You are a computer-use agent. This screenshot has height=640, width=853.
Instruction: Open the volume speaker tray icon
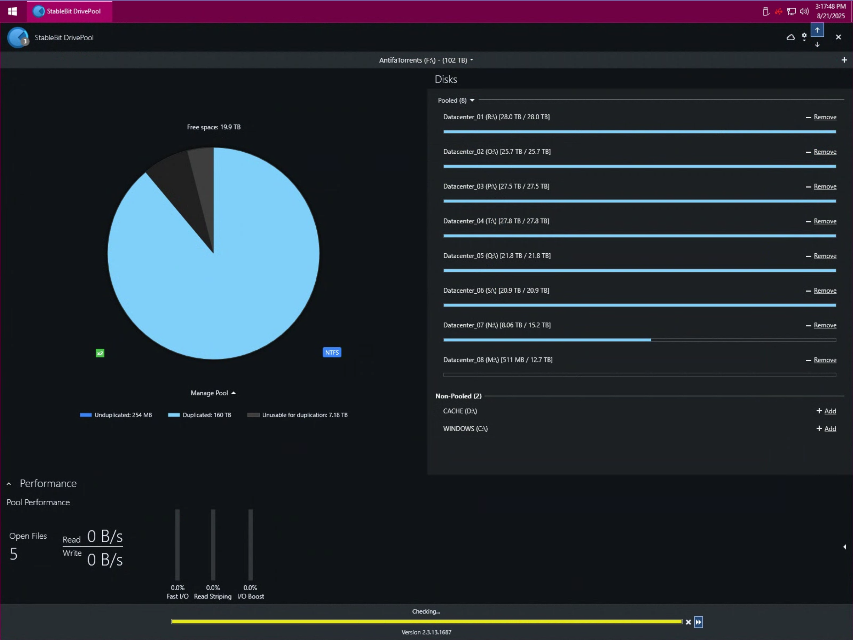pos(804,11)
